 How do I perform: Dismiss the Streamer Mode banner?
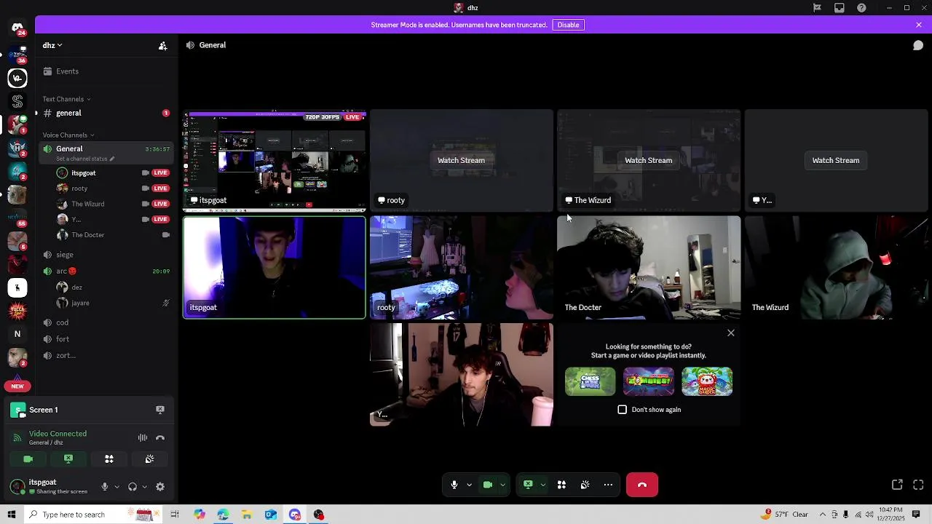[x=919, y=25]
